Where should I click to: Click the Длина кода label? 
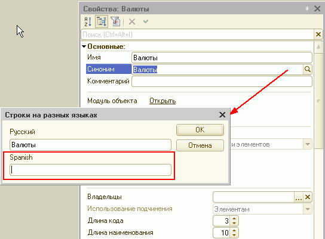point(105,221)
